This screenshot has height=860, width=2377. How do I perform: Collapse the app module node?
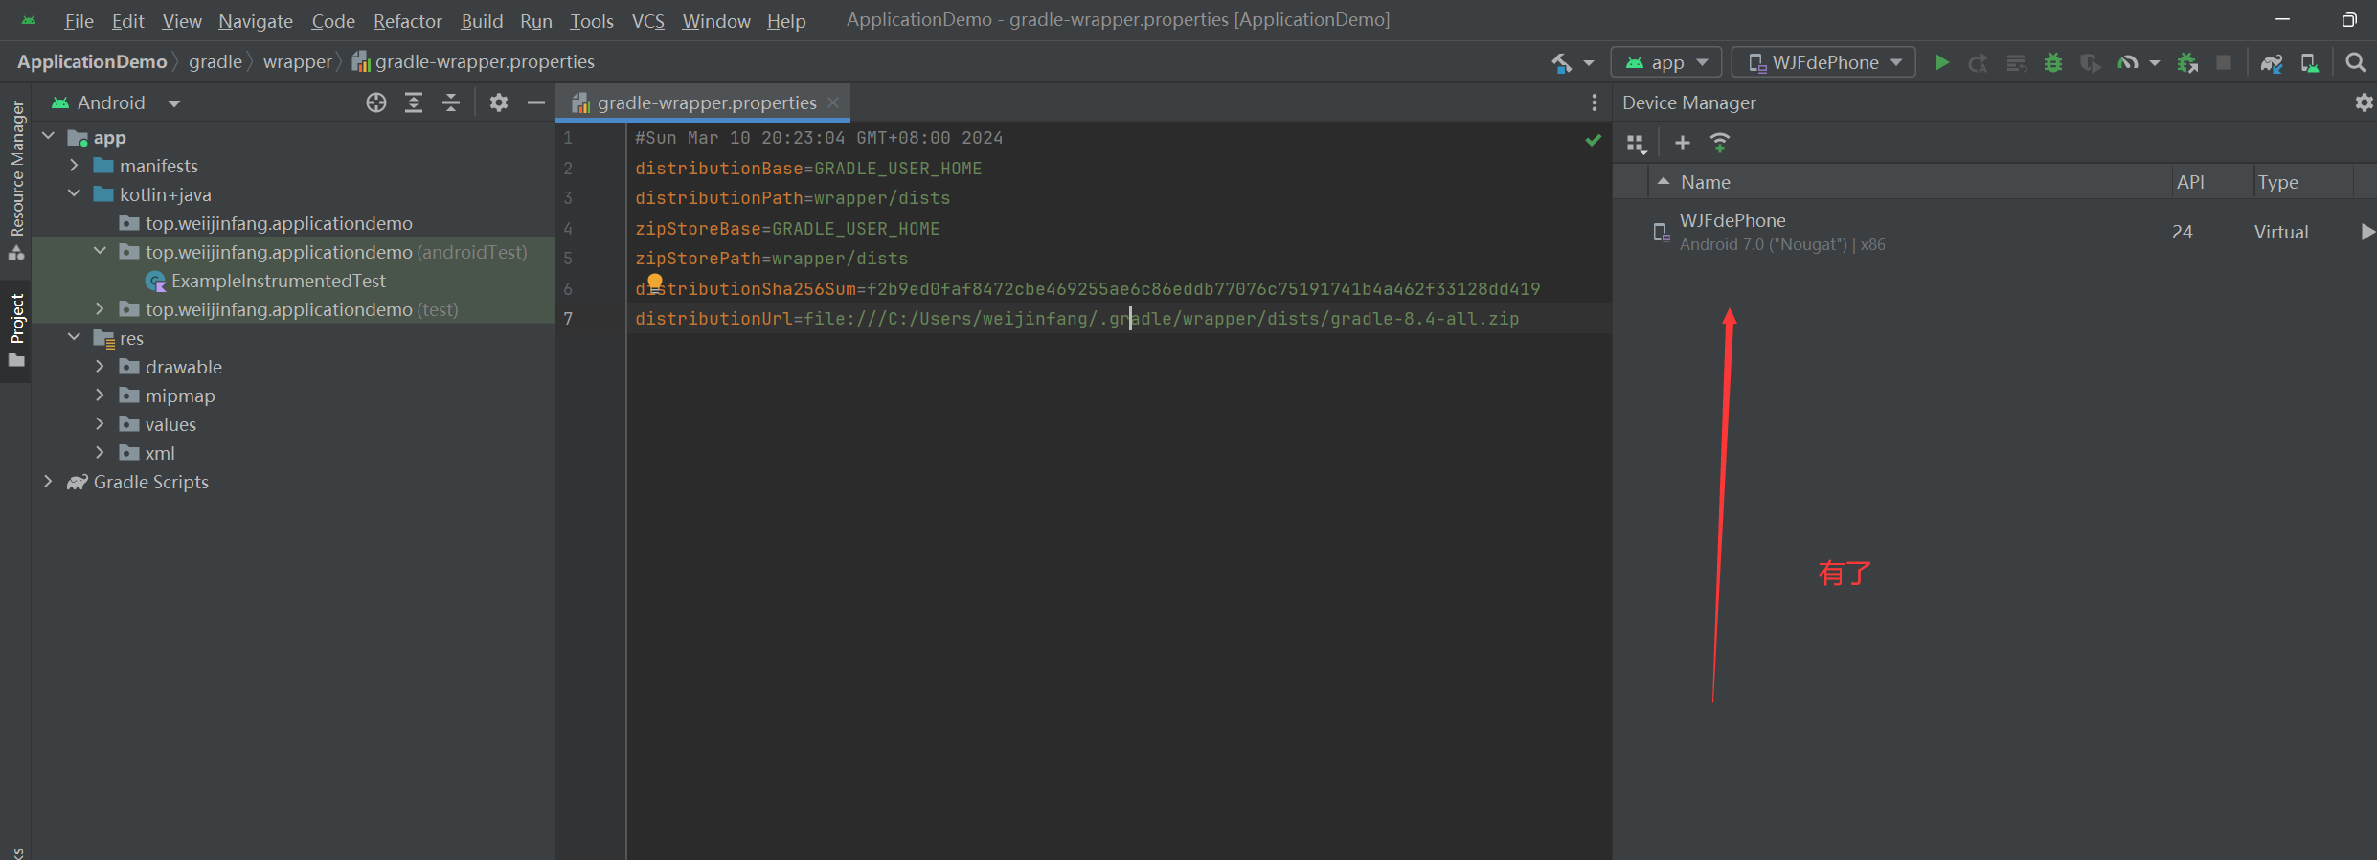click(x=48, y=137)
